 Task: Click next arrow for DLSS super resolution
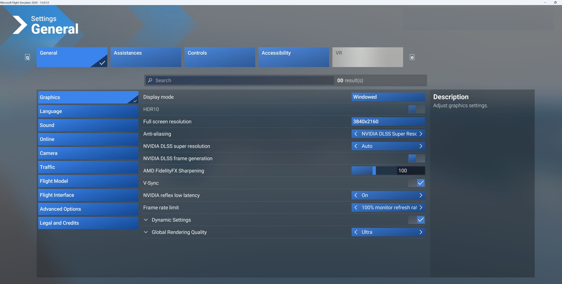pyautogui.click(x=421, y=146)
